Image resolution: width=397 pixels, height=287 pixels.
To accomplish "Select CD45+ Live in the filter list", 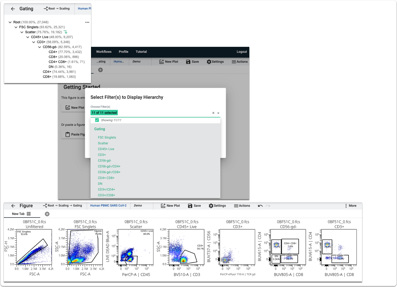I will pyautogui.click(x=106, y=149).
